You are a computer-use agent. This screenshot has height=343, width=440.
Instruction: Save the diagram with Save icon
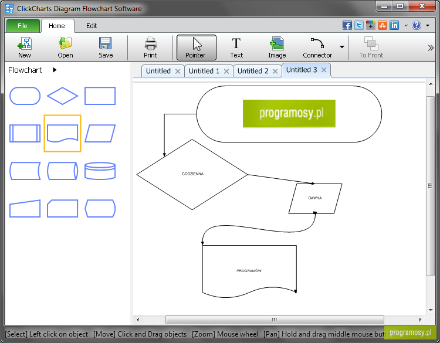point(106,47)
